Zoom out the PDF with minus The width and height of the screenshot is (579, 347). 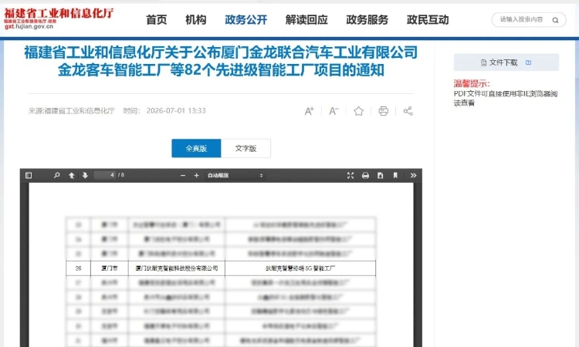tap(183, 176)
